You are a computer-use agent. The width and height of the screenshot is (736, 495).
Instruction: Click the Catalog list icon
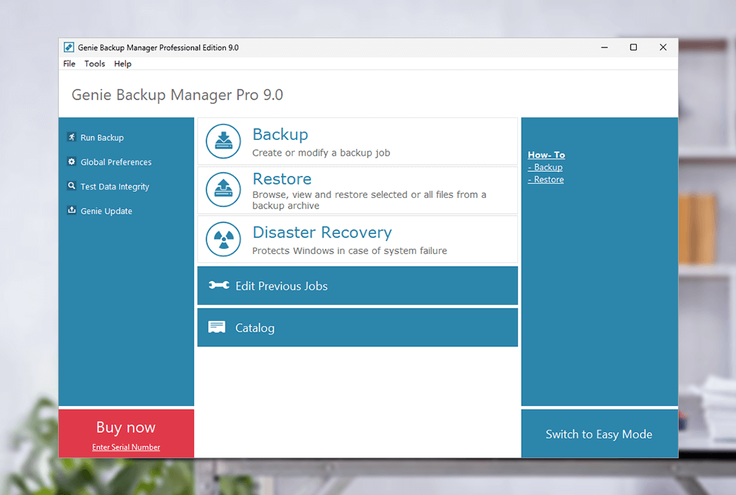(x=217, y=327)
